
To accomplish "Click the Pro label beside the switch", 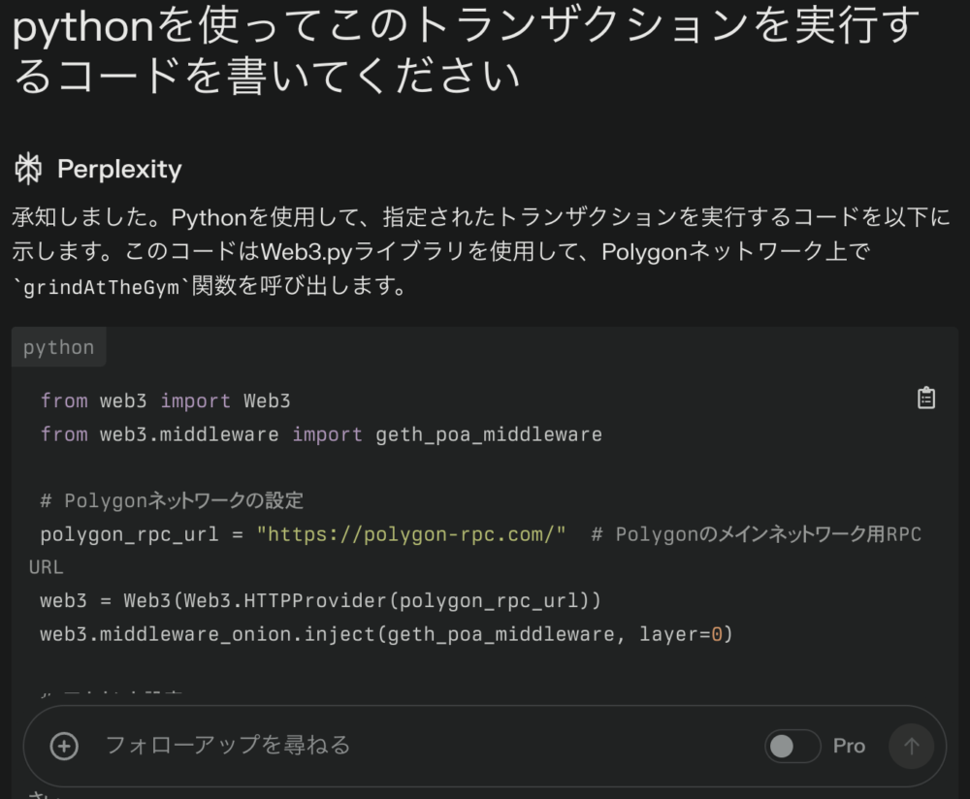I will (x=849, y=746).
